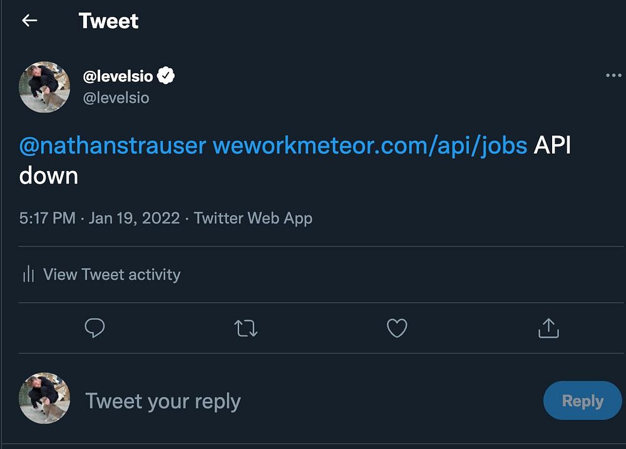Open the share tweet icon
This screenshot has width=626, height=449.
click(548, 328)
